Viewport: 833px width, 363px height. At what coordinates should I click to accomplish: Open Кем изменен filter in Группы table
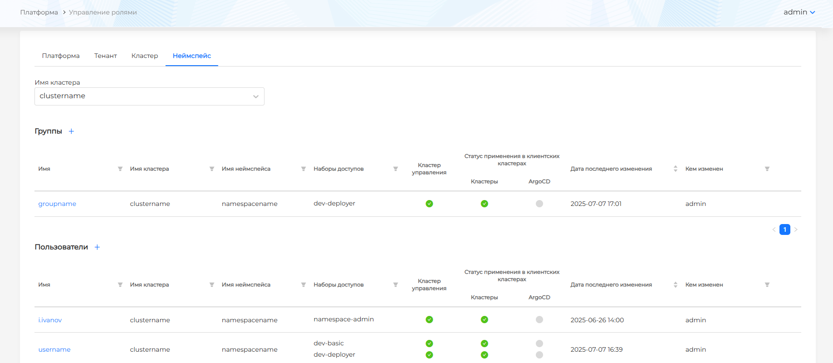(x=767, y=169)
